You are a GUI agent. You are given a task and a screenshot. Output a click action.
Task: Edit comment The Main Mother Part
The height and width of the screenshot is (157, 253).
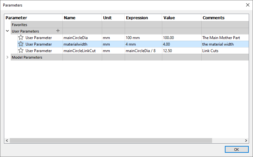(x=225, y=38)
